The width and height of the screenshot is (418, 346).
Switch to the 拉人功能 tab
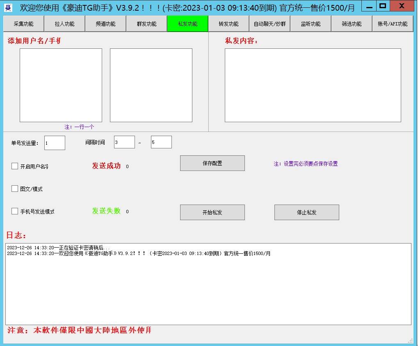pos(65,24)
